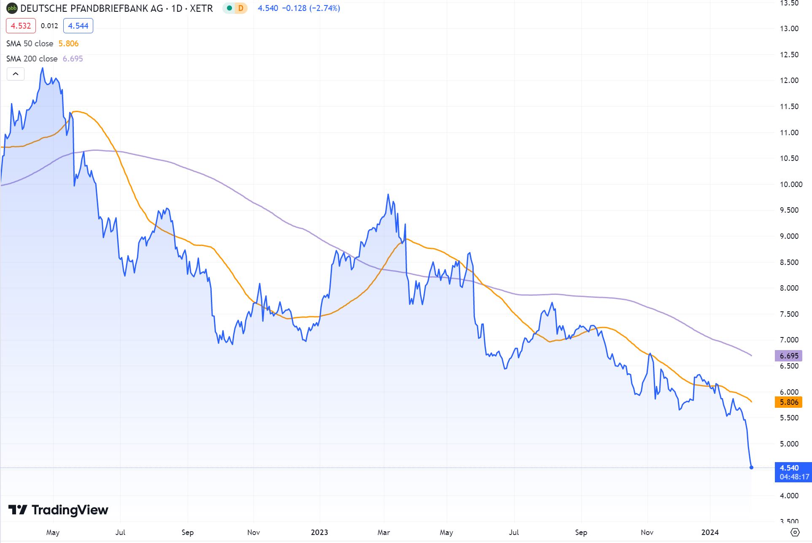
Task: Click the blue last-price dot on chart
Action: tap(751, 468)
